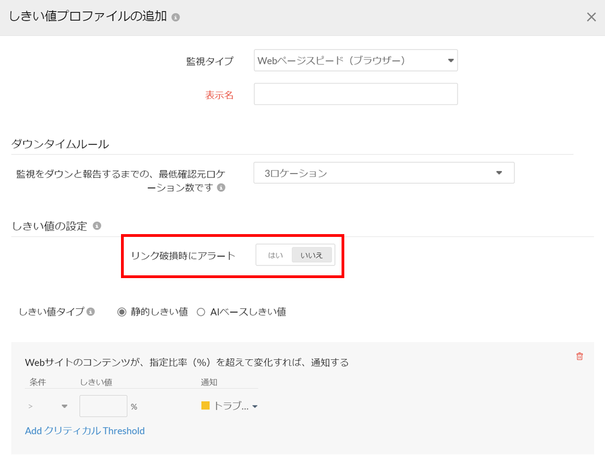The height and width of the screenshot is (460, 605).
Task: Open the 条件 operator dropdown
Action: tap(48, 406)
